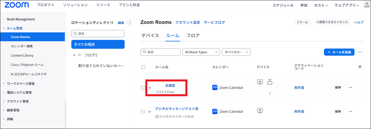Select all rooms header checkbox
371x129 pixels.
pyautogui.click(x=143, y=67)
